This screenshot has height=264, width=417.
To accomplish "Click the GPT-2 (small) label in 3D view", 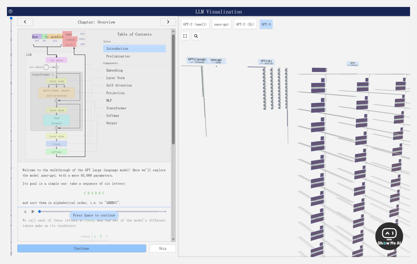I will tap(197, 61).
